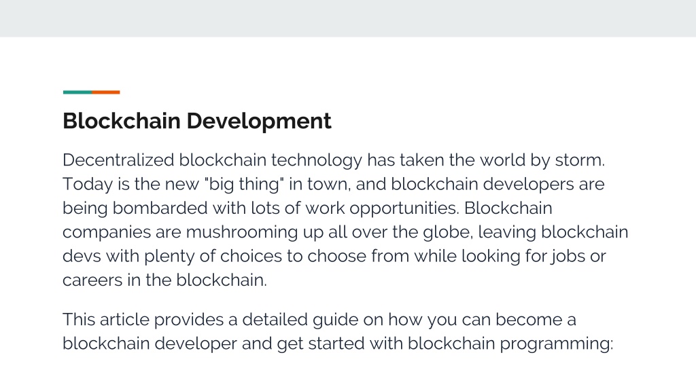The image size is (696, 391).
Task: Click the teal segment of accent line
Action: coord(77,92)
